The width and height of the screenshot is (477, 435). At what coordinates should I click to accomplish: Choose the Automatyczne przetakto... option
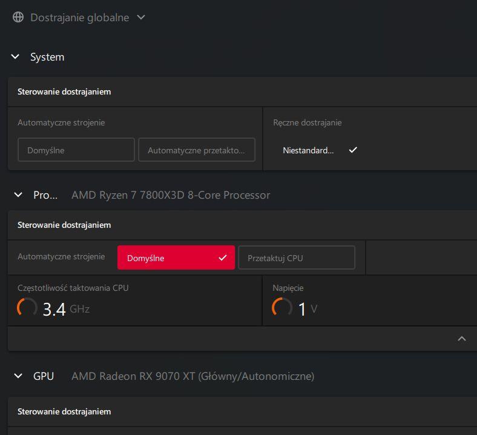197,150
